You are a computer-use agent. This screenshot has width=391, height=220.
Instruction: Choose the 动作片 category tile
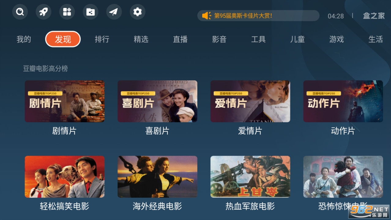click(343, 101)
